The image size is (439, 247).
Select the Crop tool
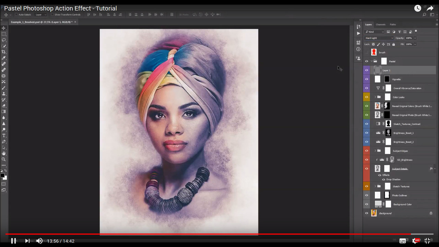tap(4, 52)
